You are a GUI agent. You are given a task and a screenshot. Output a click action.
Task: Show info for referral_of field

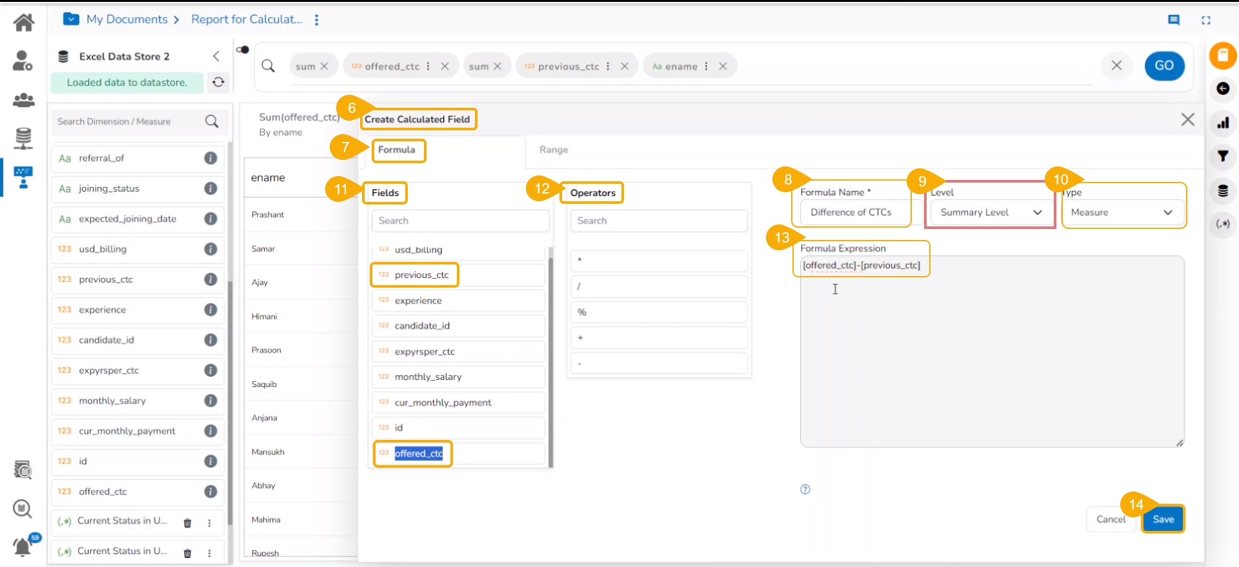(210, 158)
